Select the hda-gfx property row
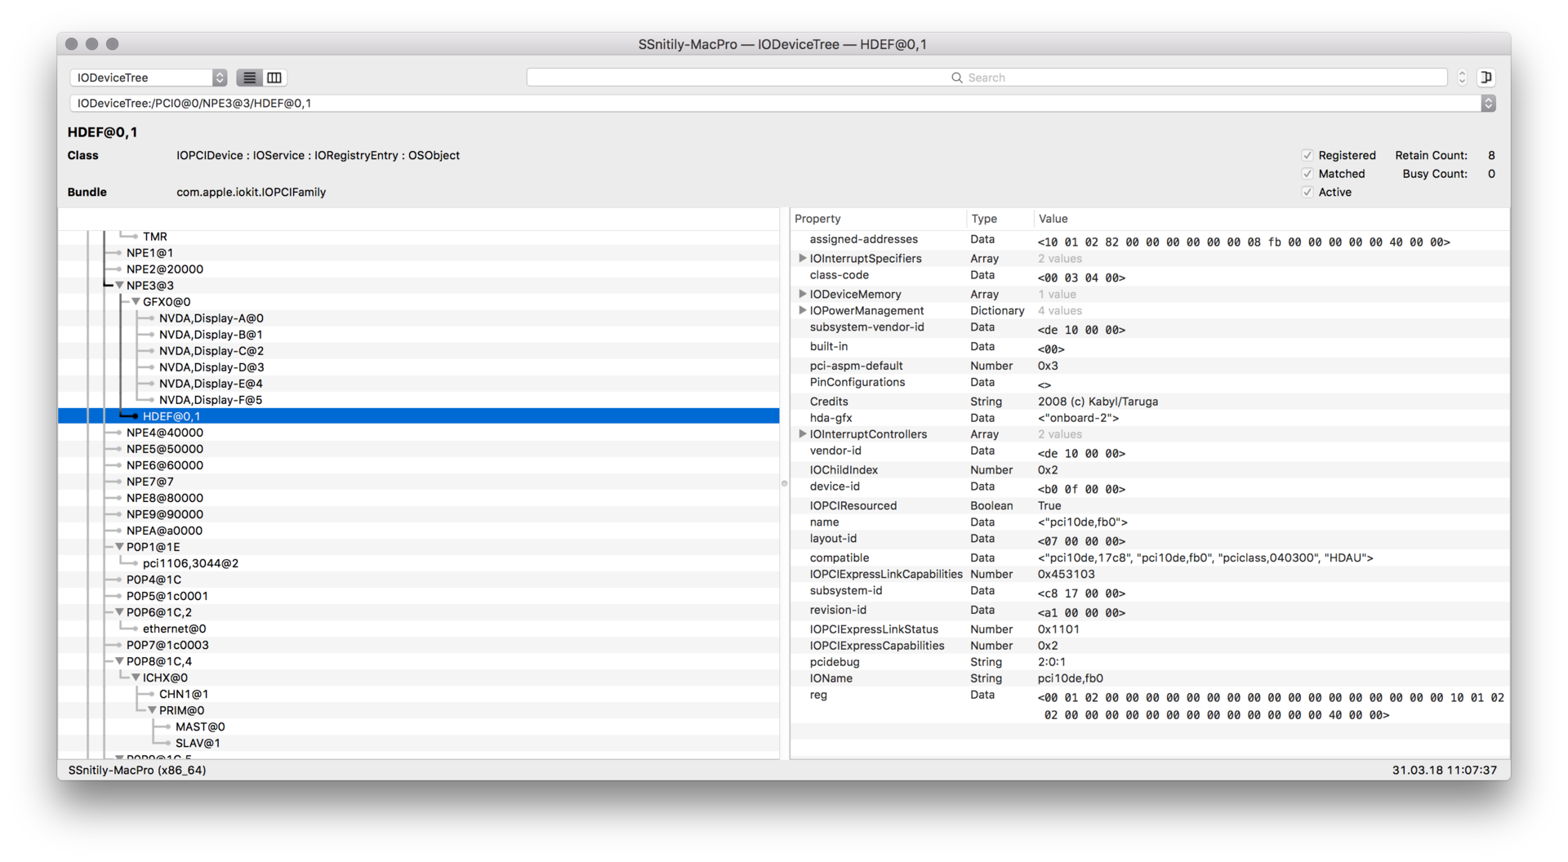This screenshot has width=1568, height=862. coord(1150,418)
